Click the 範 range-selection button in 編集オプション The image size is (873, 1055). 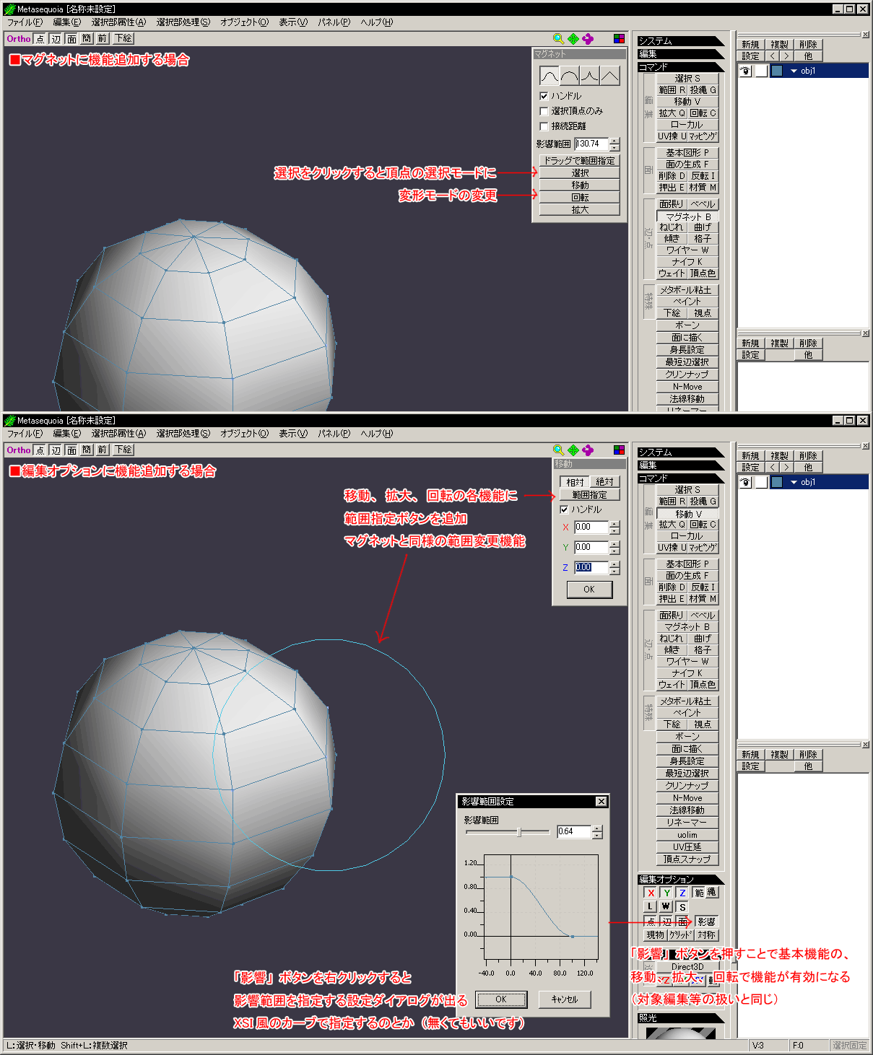coord(700,893)
